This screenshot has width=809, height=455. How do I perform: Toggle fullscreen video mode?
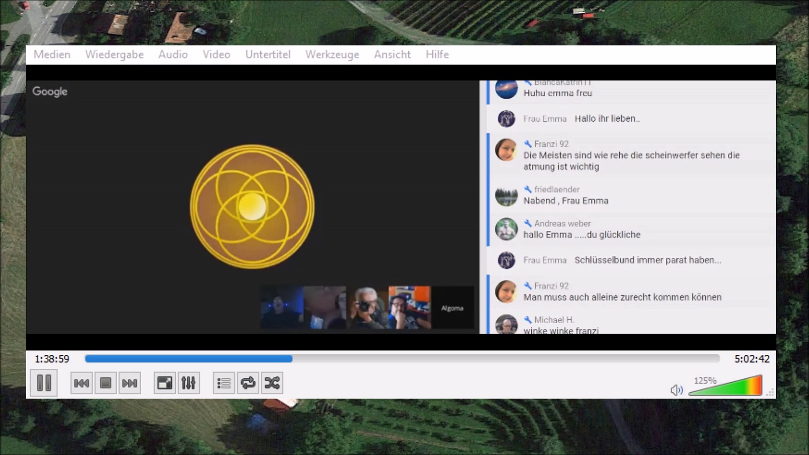tap(165, 383)
